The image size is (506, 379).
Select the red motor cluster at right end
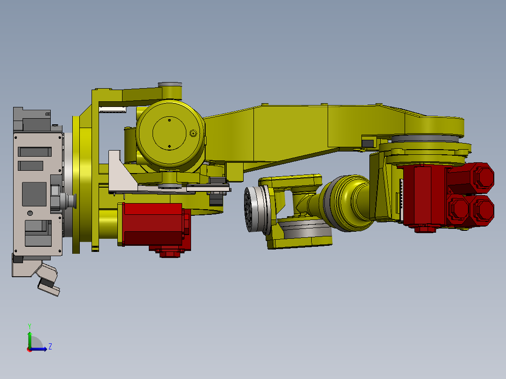click(x=448, y=197)
